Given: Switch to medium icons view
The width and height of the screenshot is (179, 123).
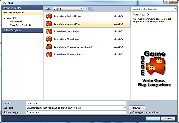Looking at the screenshot, I should 91,9.
